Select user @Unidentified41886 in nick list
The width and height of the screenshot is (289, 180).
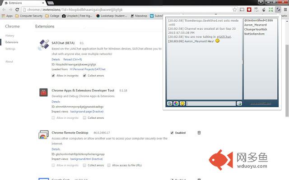(x=259, y=20)
